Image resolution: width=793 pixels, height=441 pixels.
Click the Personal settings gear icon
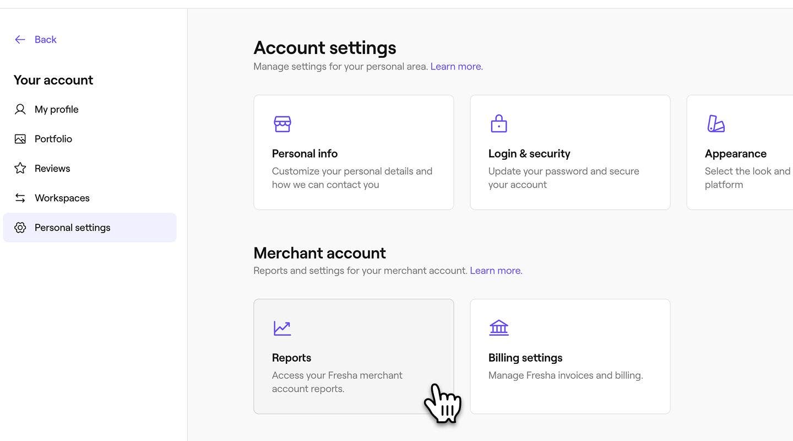(20, 228)
